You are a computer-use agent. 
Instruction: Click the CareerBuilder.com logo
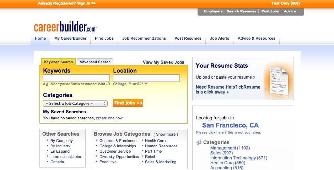click(x=65, y=27)
